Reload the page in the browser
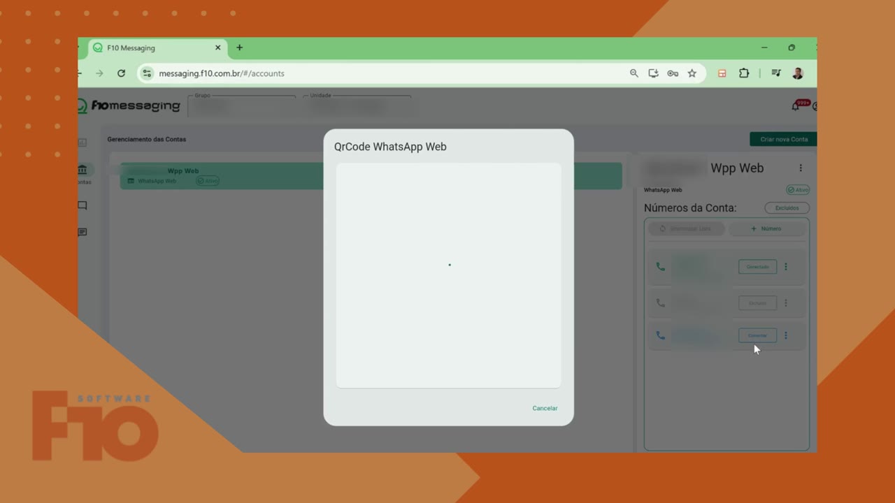The height and width of the screenshot is (503, 895). tap(121, 73)
